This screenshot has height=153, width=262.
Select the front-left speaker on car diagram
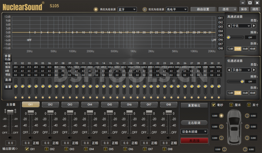(x=221, y=115)
